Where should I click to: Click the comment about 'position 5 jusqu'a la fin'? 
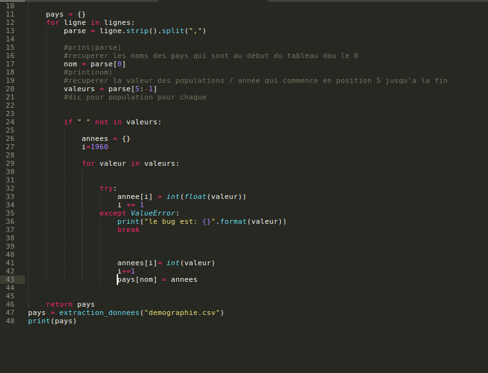click(x=256, y=80)
